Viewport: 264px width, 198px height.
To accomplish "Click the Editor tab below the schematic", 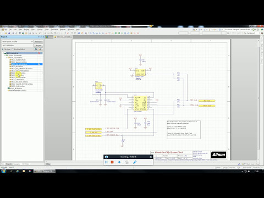I will point(48,164).
